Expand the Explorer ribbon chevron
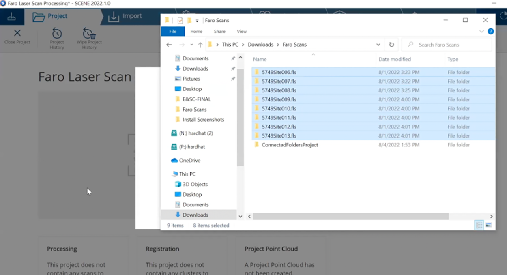Image resolution: width=507 pixels, height=275 pixels. click(481, 31)
